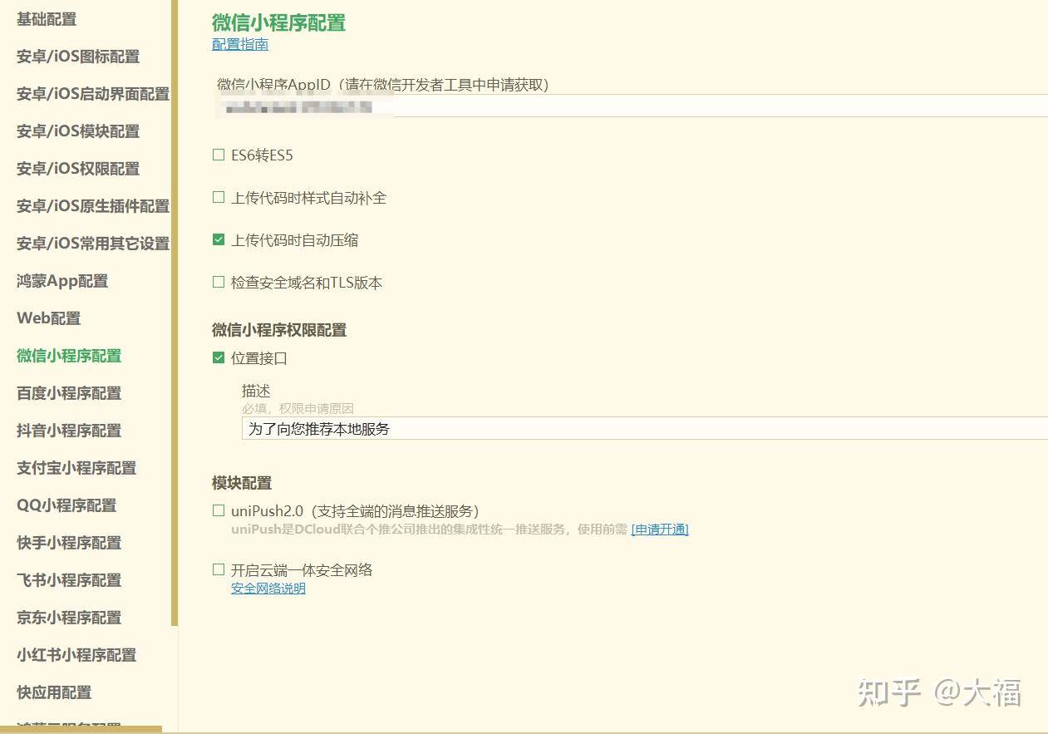Uncheck 上传代码时自动压缩
Viewport: 1048px width, 734px height.
pyautogui.click(x=219, y=239)
